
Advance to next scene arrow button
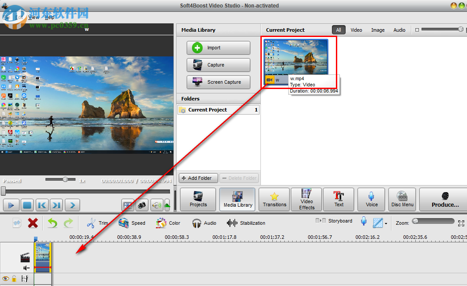(72, 205)
